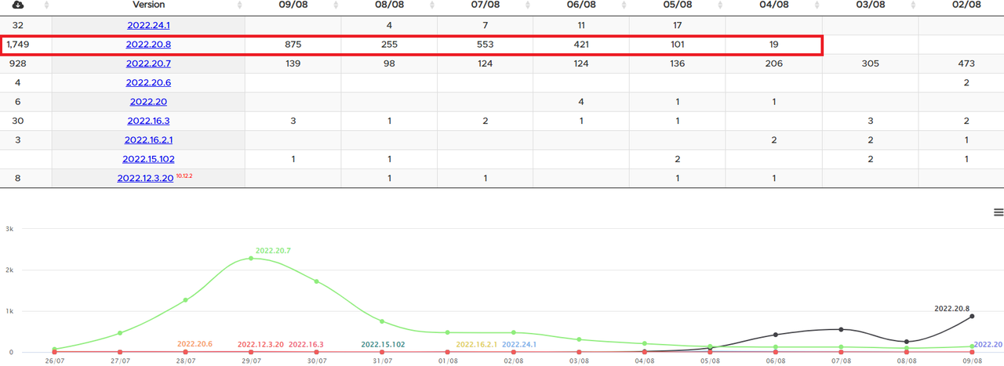The image size is (1004, 366).
Task: Open the 2022.16.2.1 version link in table
Action: pos(148,140)
